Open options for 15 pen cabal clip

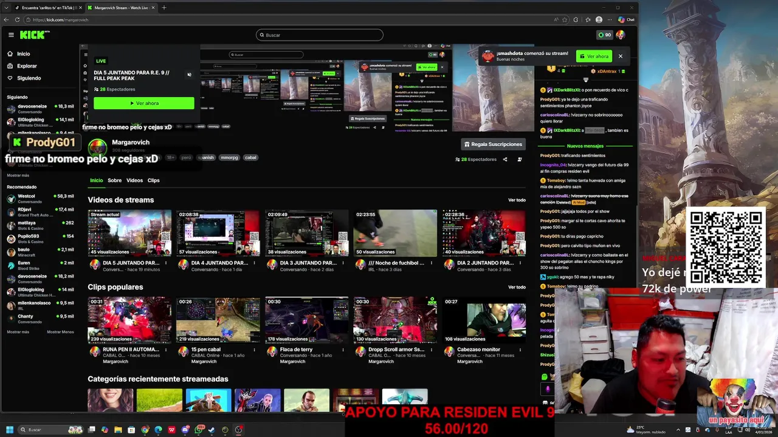255,350
